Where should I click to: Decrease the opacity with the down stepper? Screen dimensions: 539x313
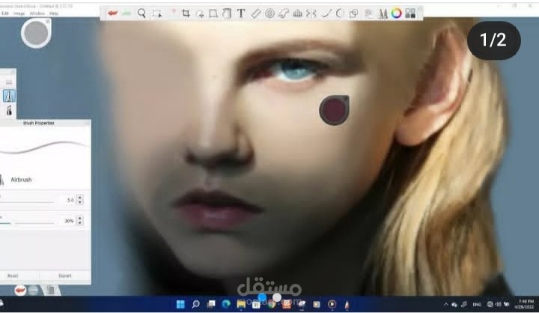coord(80,223)
